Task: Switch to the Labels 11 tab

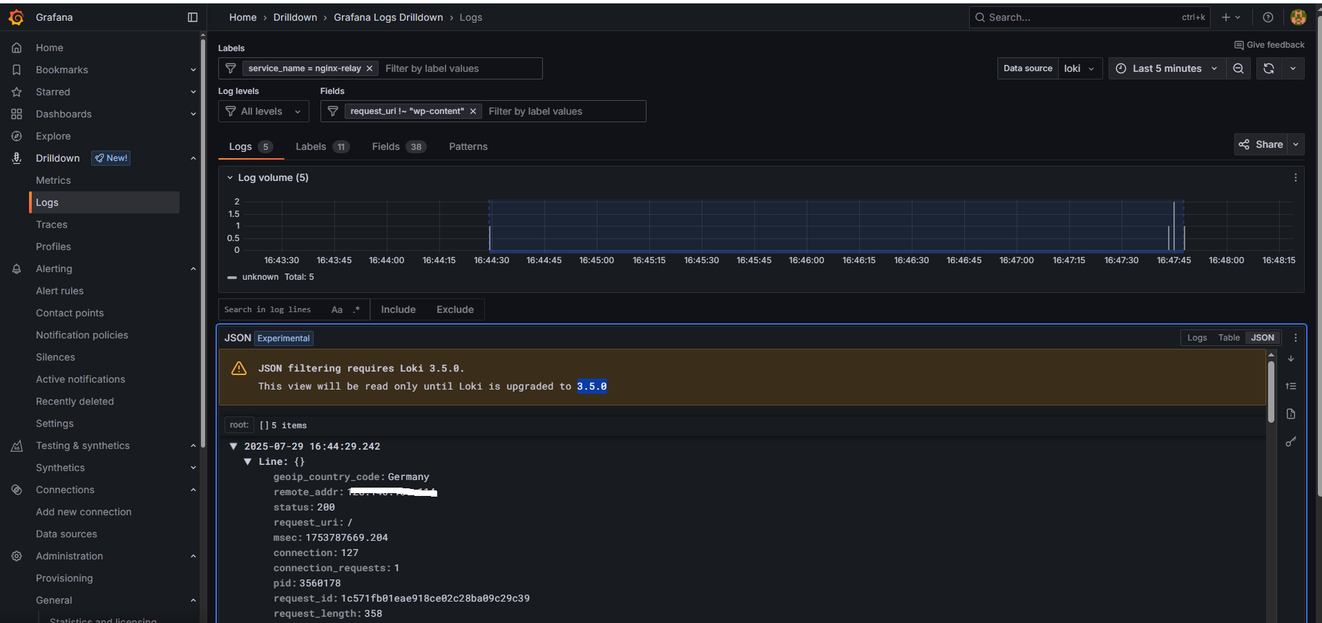Action: [x=323, y=146]
